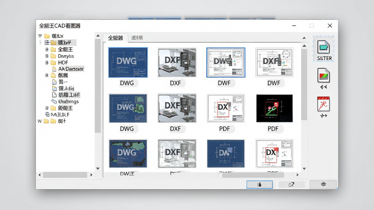
Task: Click the PDF label under black thumbnail
Action: (x=273, y=129)
